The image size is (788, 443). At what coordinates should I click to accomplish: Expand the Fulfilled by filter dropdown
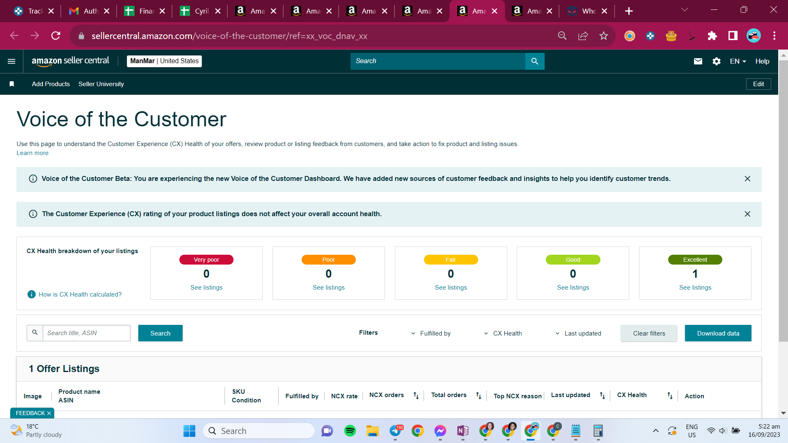(x=431, y=333)
